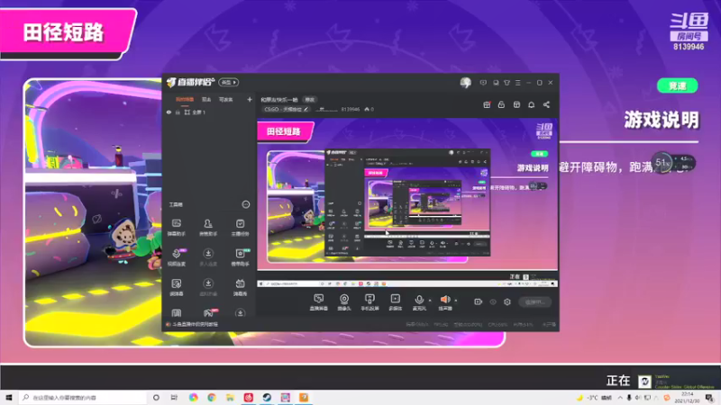This screenshot has height=405, width=721.
Task: Toggle the lock on the 全屏 1 source
Action: pyautogui.click(x=178, y=112)
